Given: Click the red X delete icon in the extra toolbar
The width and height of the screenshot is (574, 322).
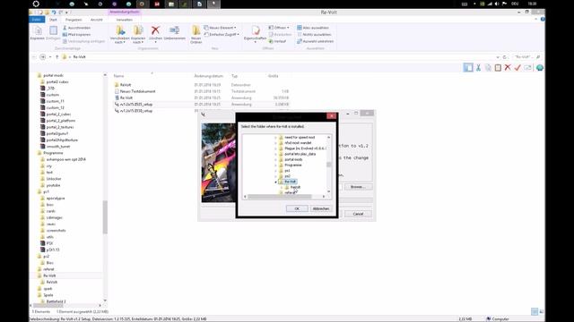Looking at the screenshot, I should click(x=508, y=68).
